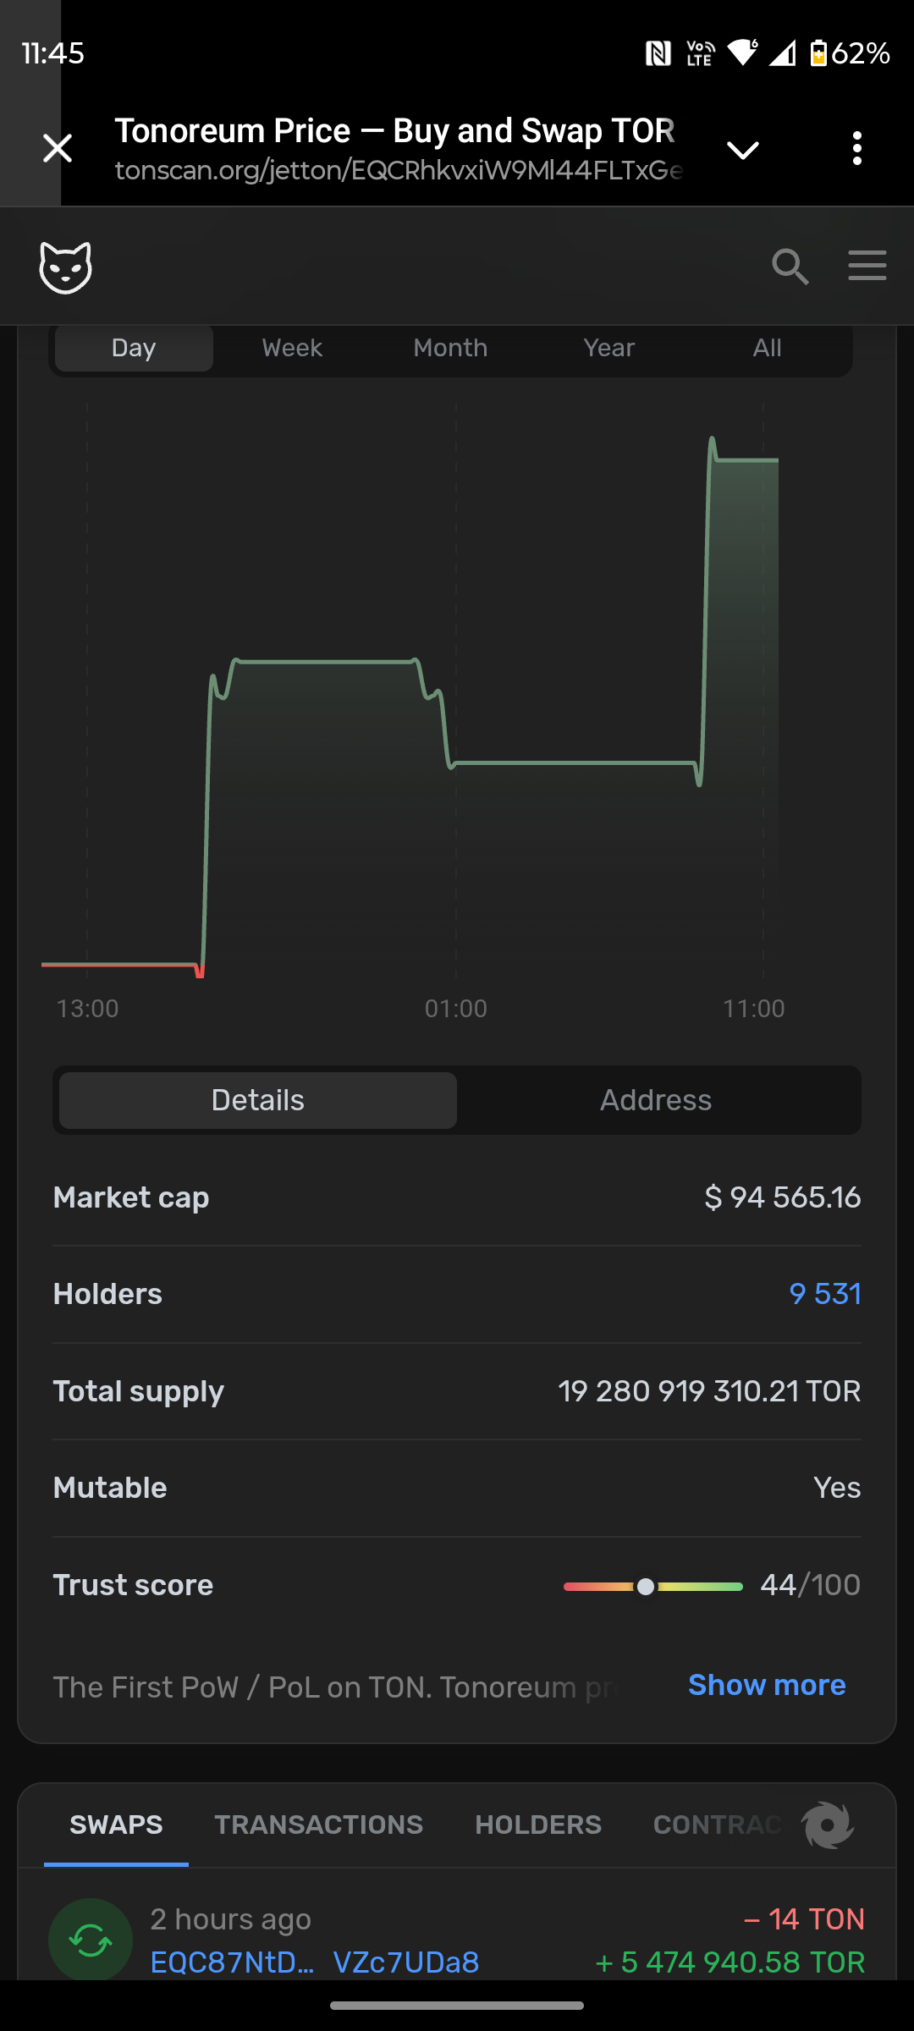Tap the Trust score gauge
The height and width of the screenshot is (2031, 914).
(x=652, y=1586)
